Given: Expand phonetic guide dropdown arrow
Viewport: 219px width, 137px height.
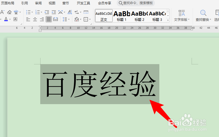Looking at the screenshot, I should click(20, 12).
